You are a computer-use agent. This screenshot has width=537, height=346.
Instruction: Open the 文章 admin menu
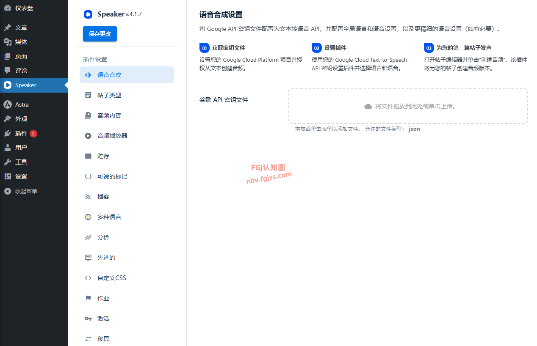(x=34, y=27)
